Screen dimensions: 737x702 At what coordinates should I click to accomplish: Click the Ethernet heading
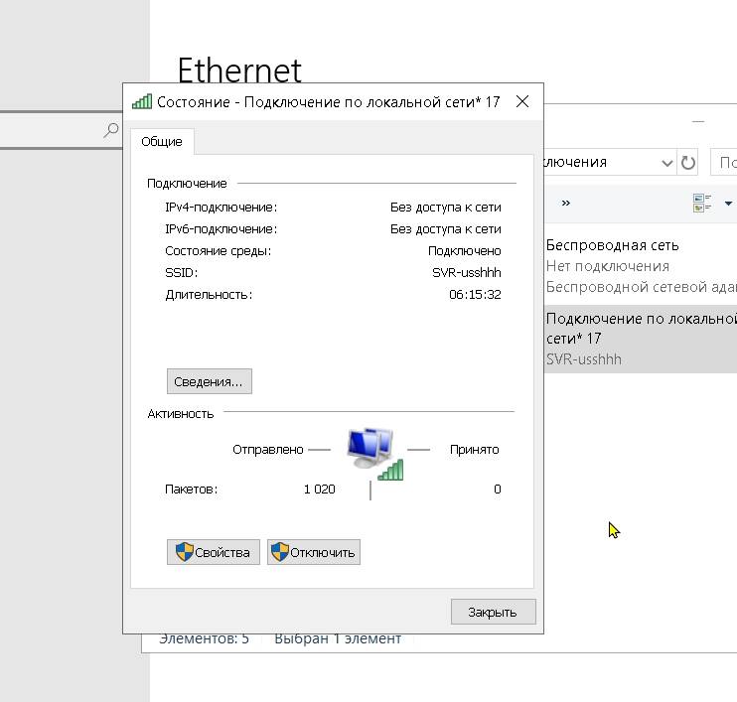tap(239, 70)
